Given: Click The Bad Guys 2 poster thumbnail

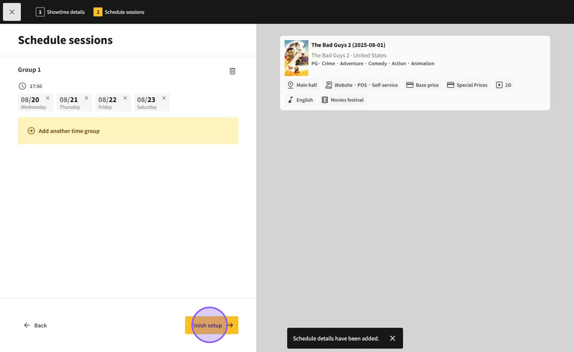Looking at the screenshot, I should click(296, 58).
